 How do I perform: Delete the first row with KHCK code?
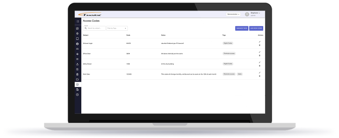[x=260, y=45]
